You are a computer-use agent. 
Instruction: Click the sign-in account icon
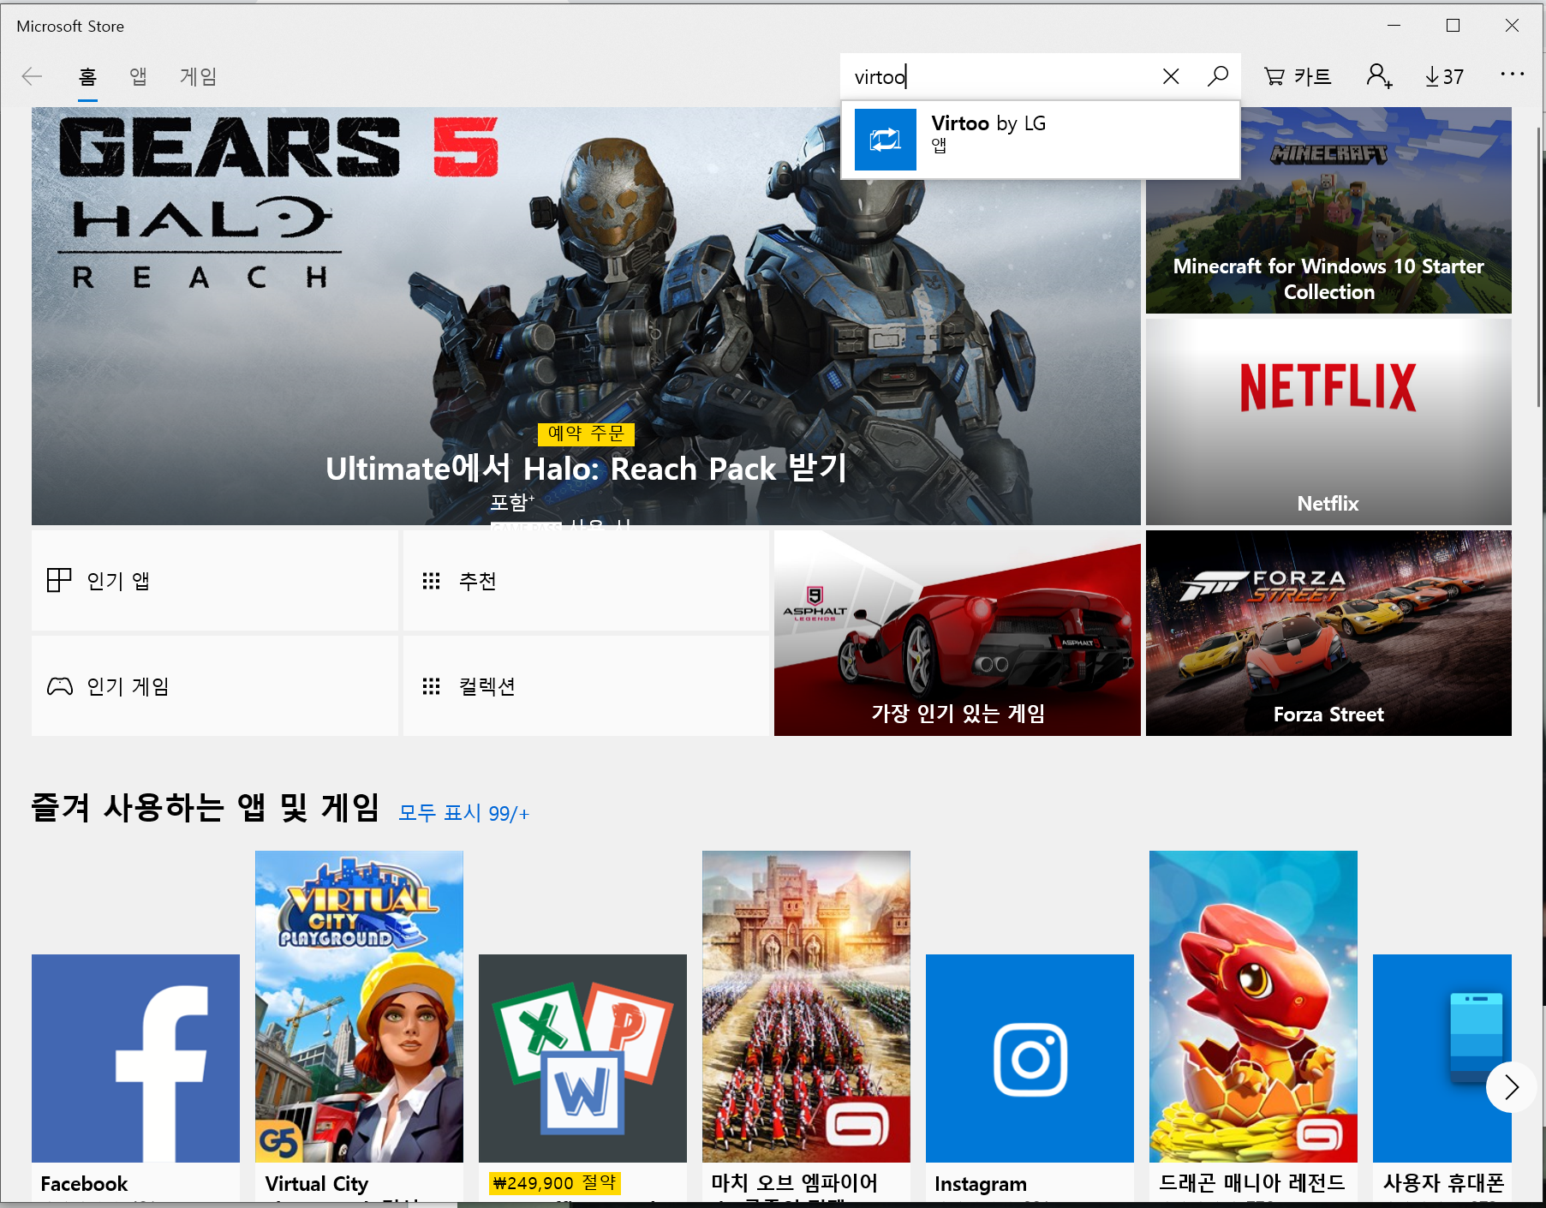tap(1379, 77)
